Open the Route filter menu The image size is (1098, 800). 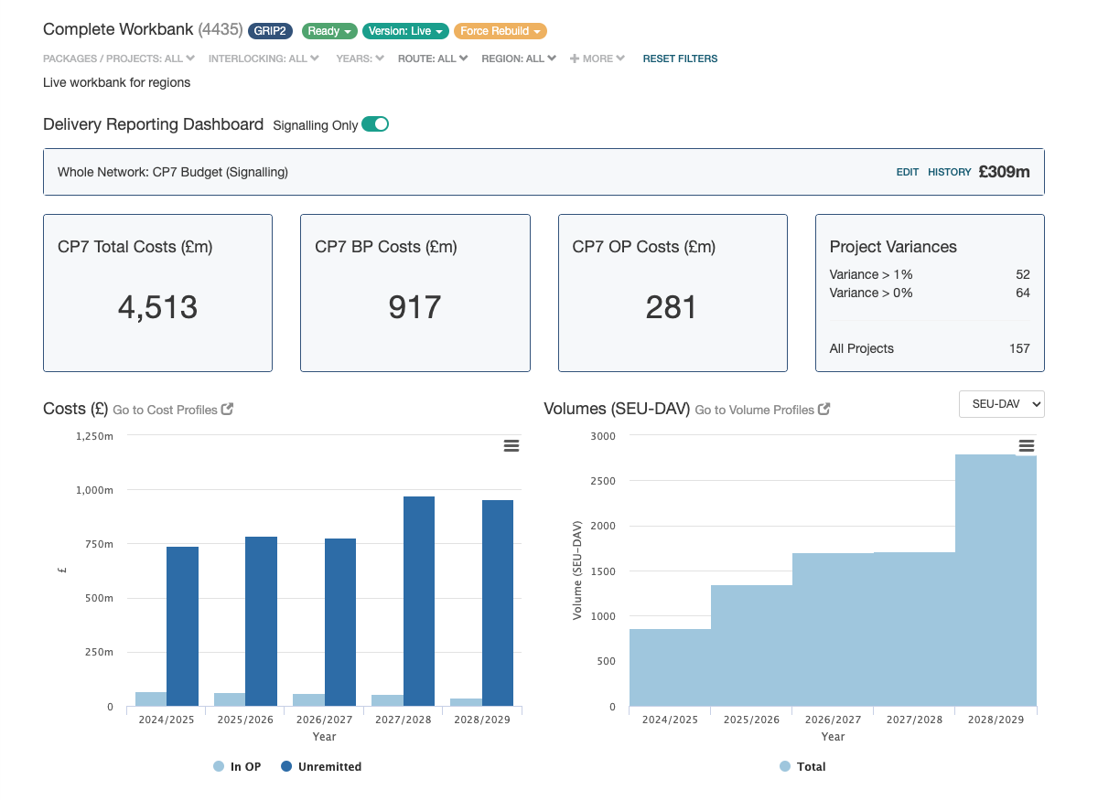pyautogui.click(x=433, y=59)
